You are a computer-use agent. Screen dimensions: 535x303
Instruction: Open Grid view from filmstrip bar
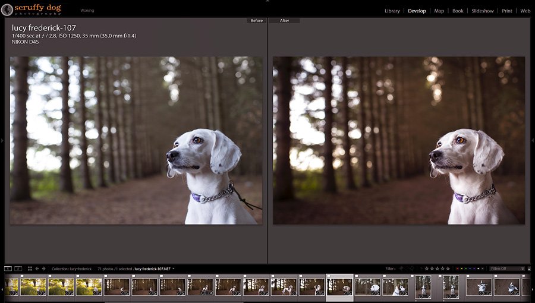click(x=29, y=269)
